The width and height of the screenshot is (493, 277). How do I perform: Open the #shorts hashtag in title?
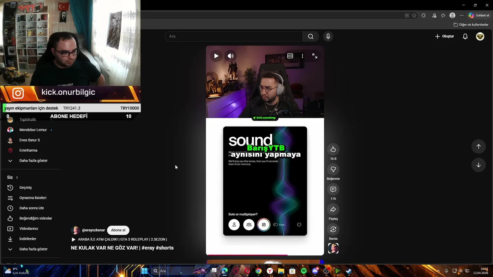[x=165, y=248]
